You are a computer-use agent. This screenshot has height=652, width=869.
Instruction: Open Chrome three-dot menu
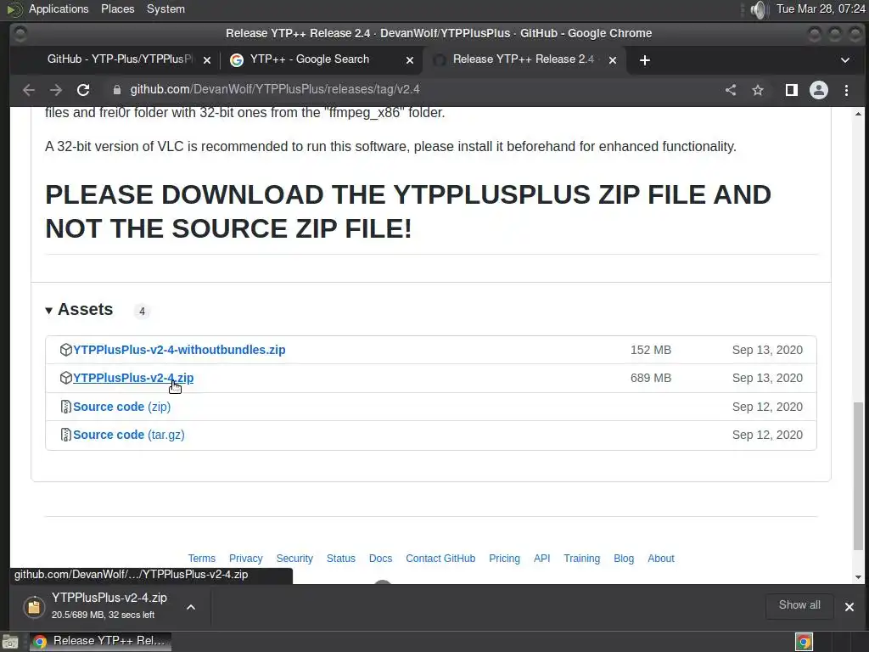[846, 90]
